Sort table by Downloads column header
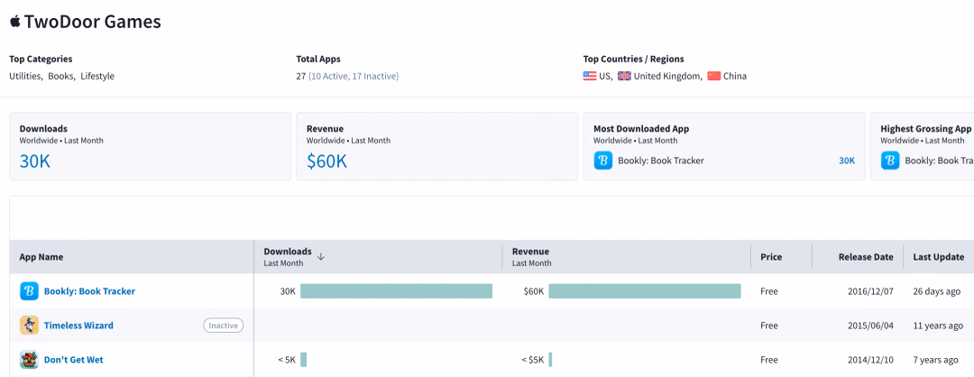 [x=288, y=252]
